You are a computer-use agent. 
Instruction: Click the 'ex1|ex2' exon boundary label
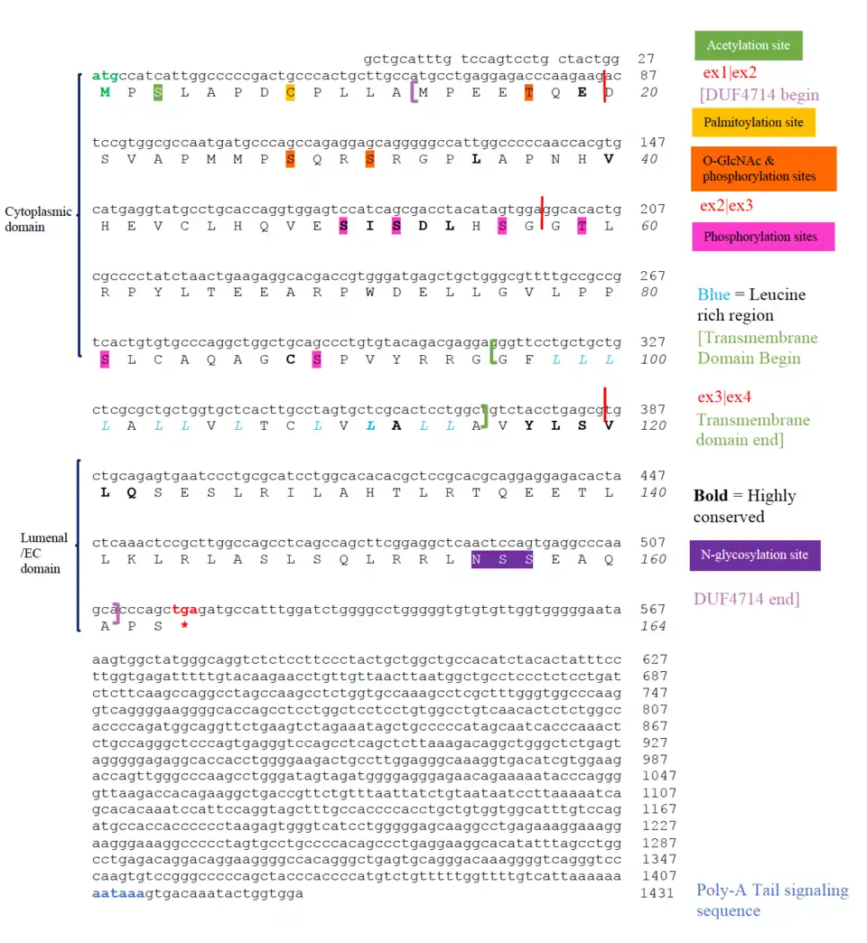coord(730,73)
